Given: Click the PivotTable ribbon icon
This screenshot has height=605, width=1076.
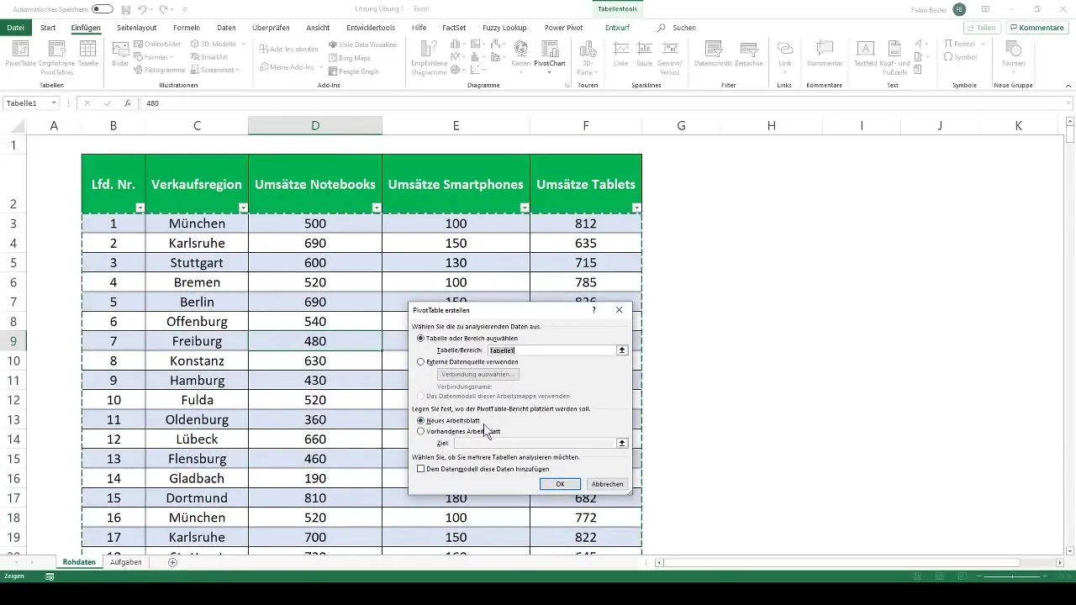Looking at the screenshot, I should click(x=21, y=55).
